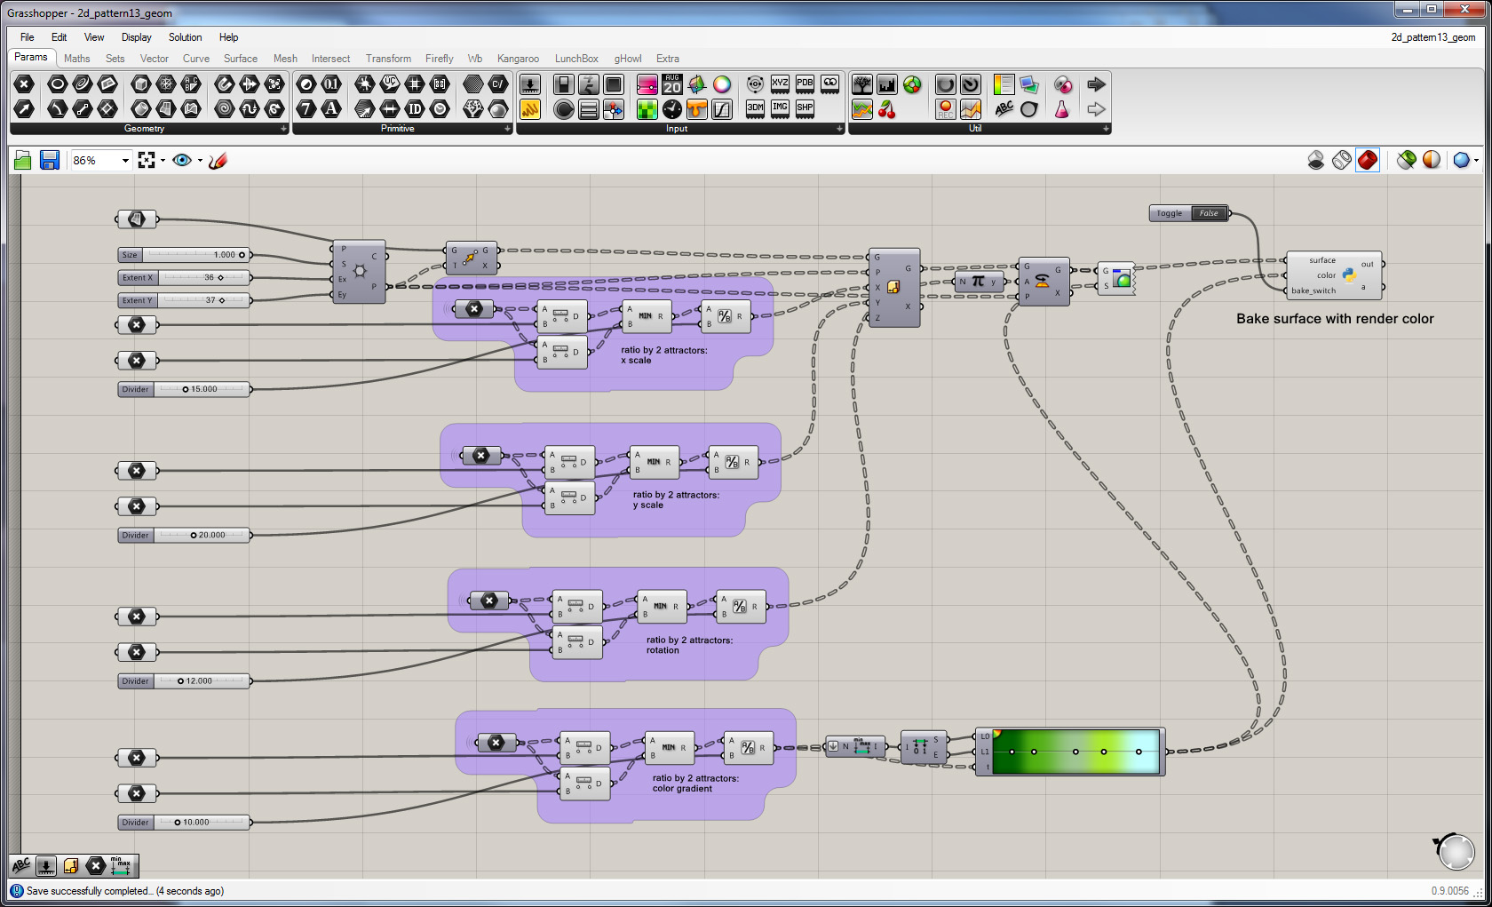The height and width of the screenshot is (907, 1492).
Task: Select the Sketch red pencil tool
Action: (x=218, y=160)
